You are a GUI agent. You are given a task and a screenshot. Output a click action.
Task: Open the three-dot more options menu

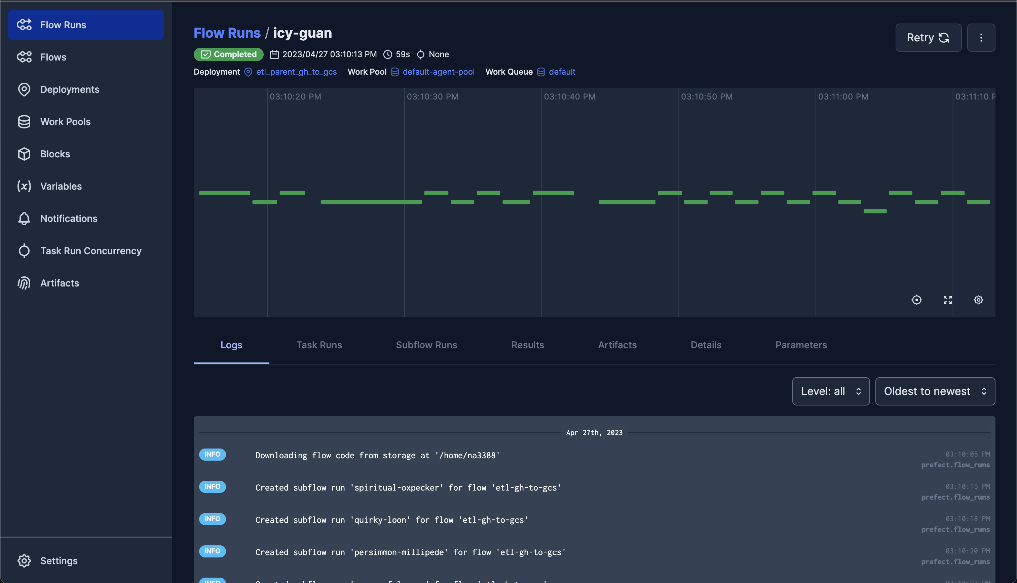[981, 38]
